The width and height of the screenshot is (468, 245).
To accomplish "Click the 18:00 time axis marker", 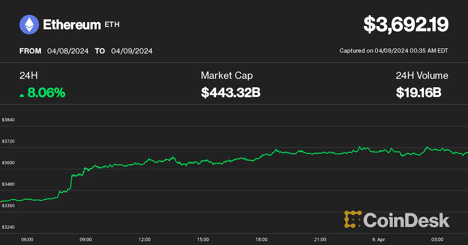I will [261, 239].
